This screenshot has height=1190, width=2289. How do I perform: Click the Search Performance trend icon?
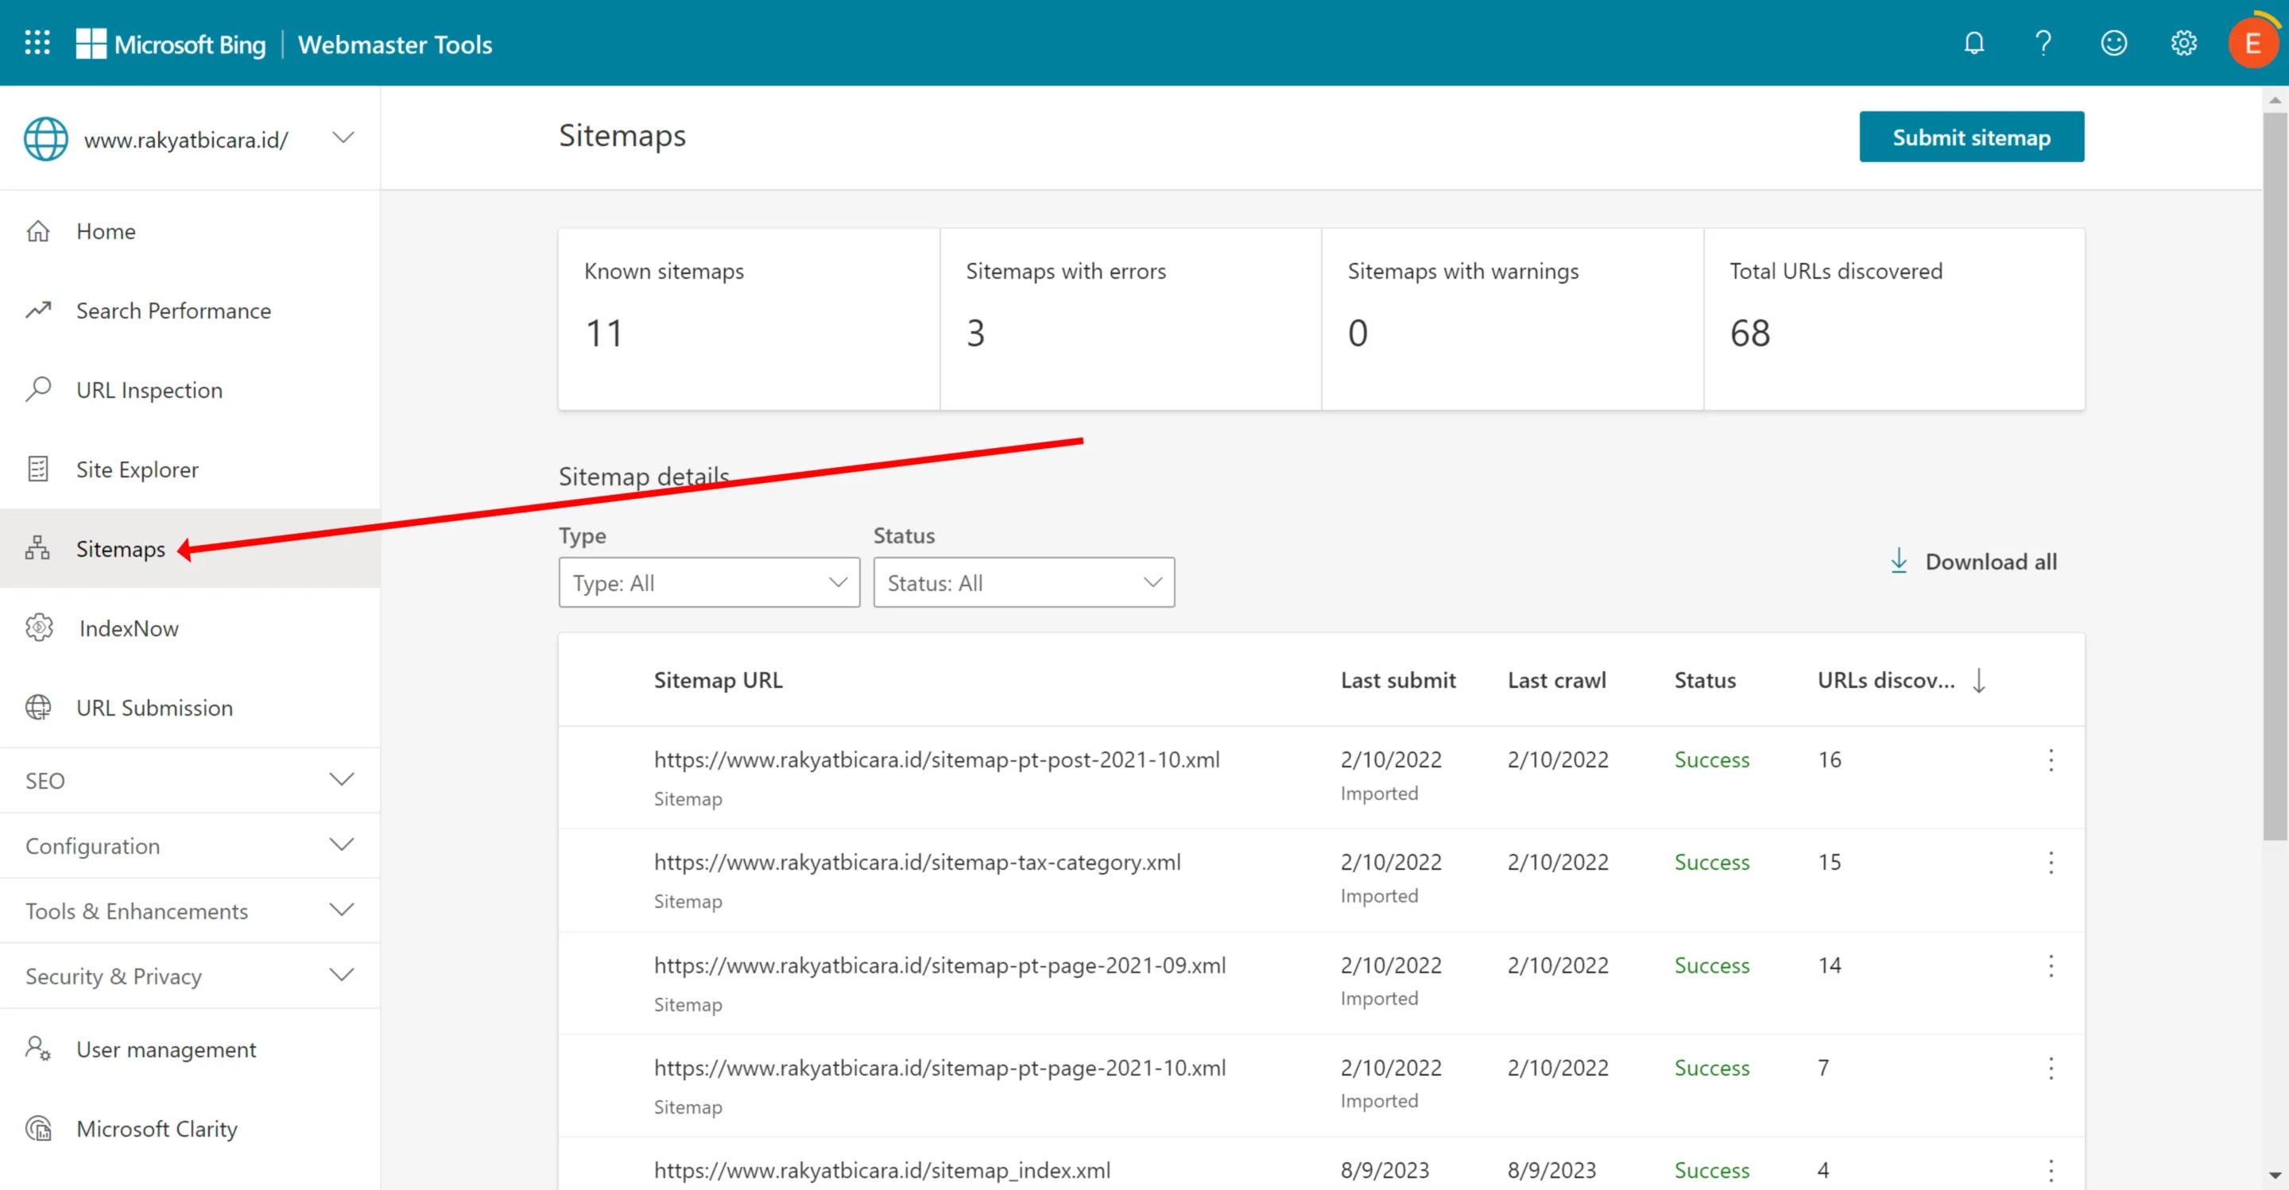[x=37, y=310]
